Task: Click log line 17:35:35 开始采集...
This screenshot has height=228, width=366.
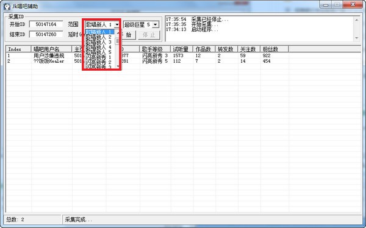Action: 192,24
